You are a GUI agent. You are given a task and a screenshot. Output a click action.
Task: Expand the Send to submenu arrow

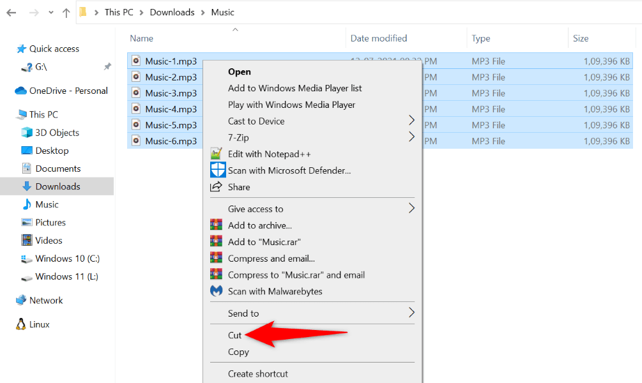411,313
